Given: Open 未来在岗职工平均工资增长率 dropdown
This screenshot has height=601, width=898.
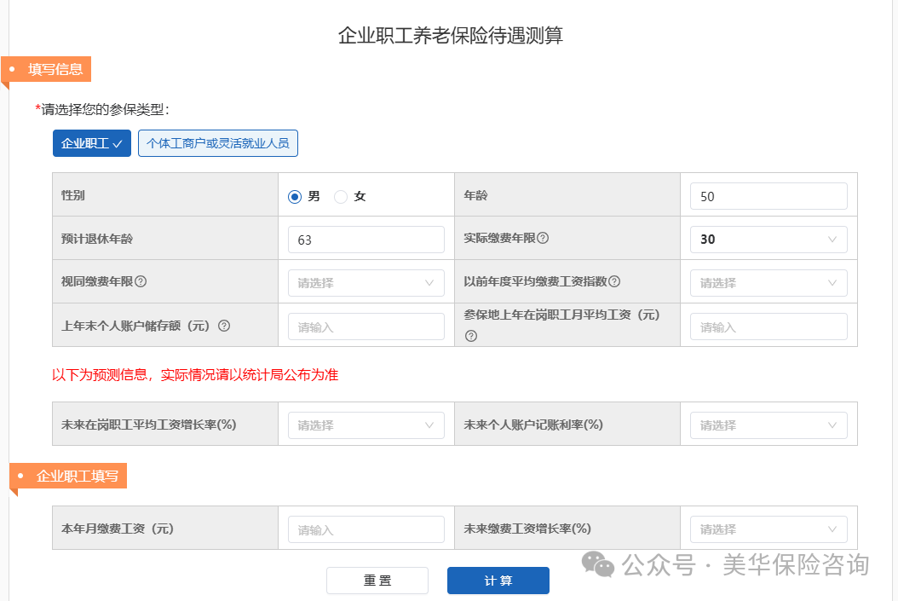Looking at the screenshot, I should (x=366, y=425).
